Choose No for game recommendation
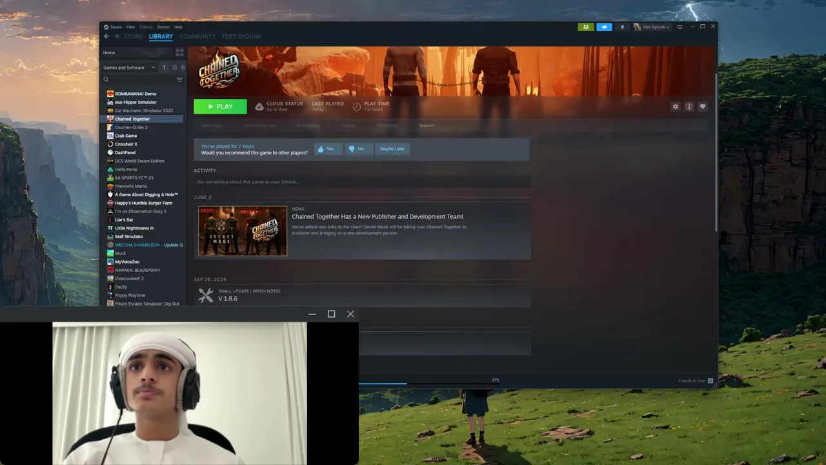Image resolution: width=826 pixels, height=465 pixels. point(359,149)
